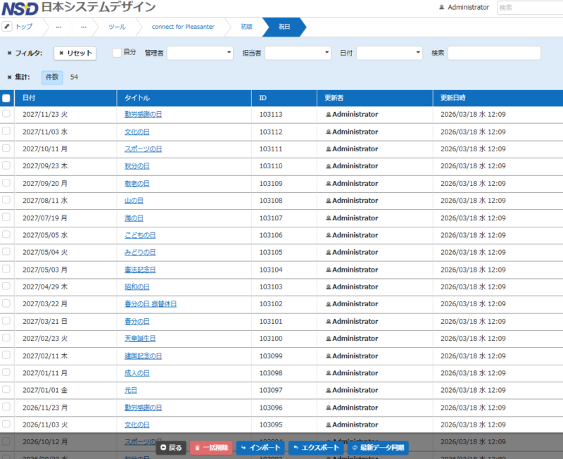Click the NSD logo
This screenshot has height=459, width=563.
click(x=19, y=8)
